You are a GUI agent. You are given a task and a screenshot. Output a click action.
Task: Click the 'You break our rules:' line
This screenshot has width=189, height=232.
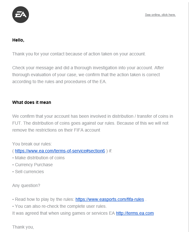point(32,144)
